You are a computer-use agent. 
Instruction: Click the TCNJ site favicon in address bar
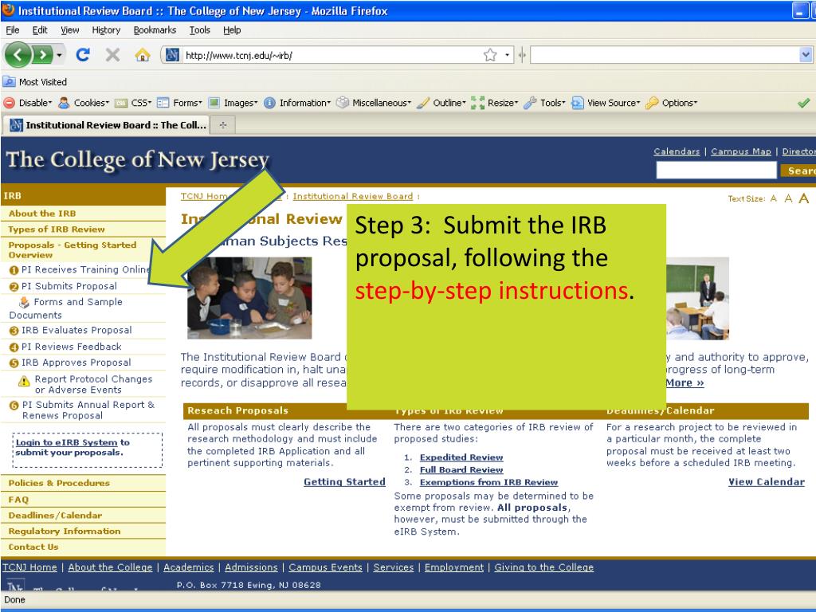point(172,55)
